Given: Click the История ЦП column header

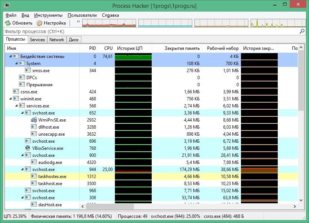Looking at the screenshot, I should tap(133, 48).
